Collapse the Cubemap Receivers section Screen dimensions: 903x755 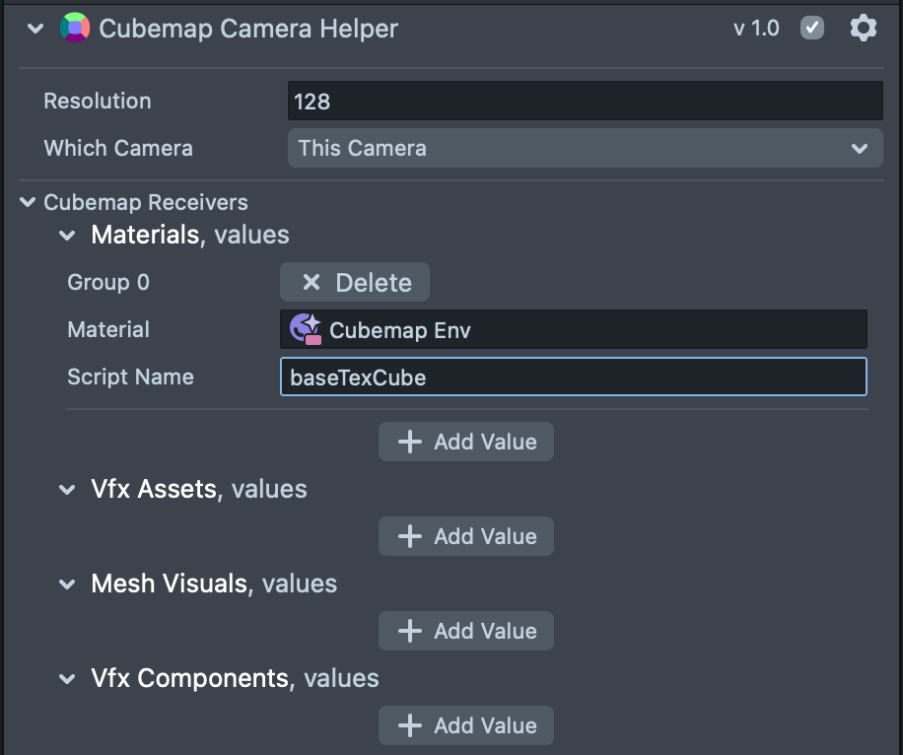click(x=28, y=203)
